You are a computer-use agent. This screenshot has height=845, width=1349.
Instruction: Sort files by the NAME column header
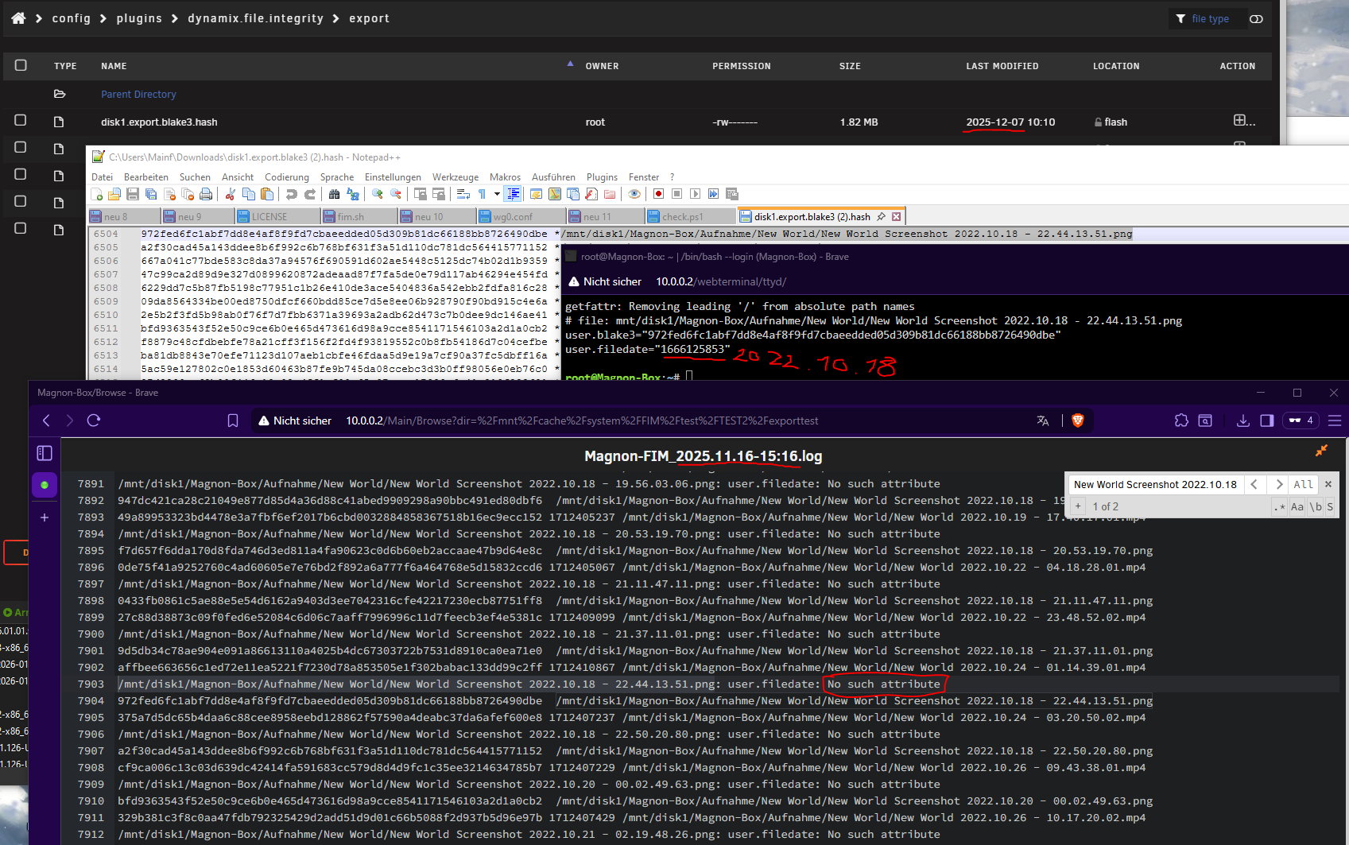(x=114, y=66)
